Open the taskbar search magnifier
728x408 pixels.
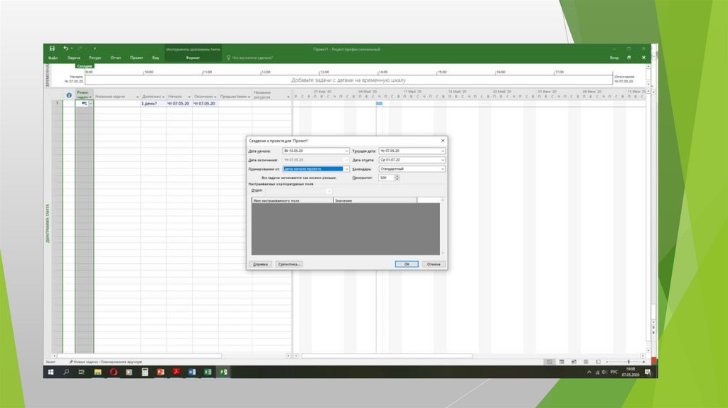point(67,372)
